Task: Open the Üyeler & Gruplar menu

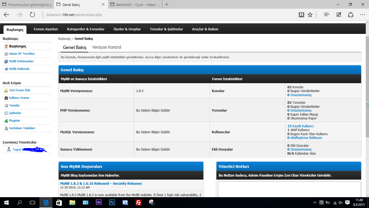Action: (127, 29)
